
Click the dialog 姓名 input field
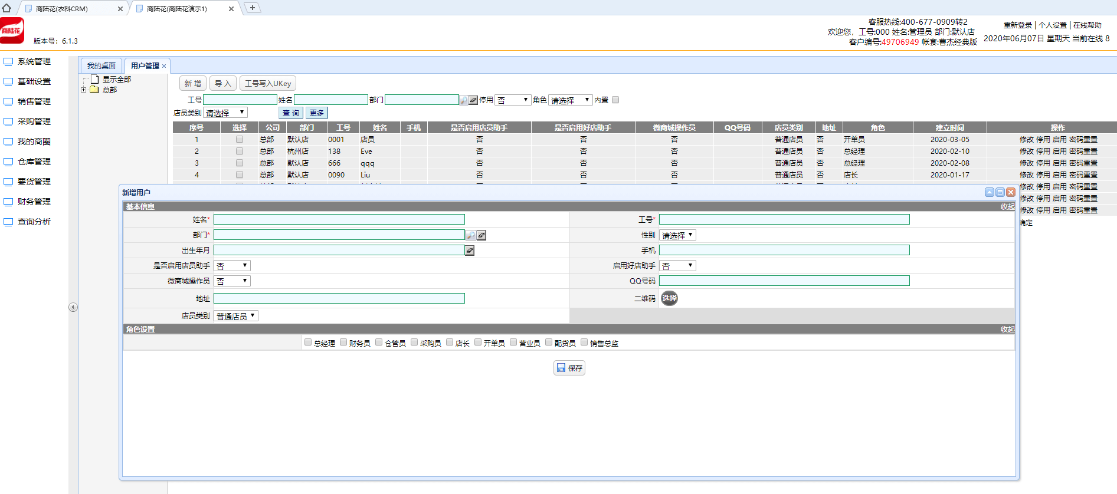pos(339,219)
